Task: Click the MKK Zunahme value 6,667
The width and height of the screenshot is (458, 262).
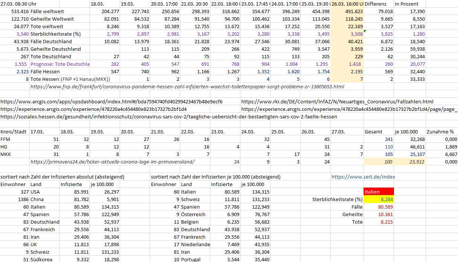Action: click(451, 154)
